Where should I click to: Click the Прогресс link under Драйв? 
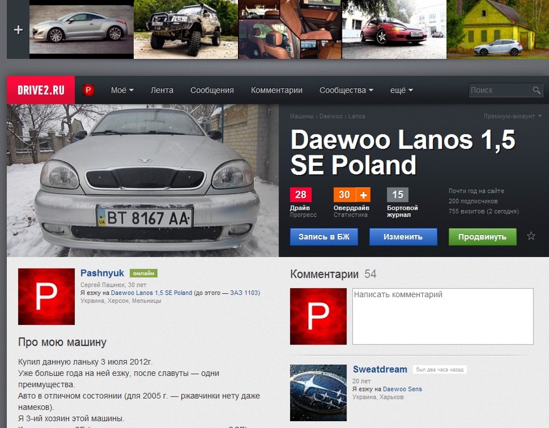click(x=303, y=214)
